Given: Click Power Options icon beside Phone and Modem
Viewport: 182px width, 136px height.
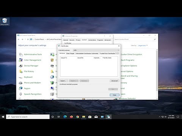Looking at the screenshot, I should (52, 83).
